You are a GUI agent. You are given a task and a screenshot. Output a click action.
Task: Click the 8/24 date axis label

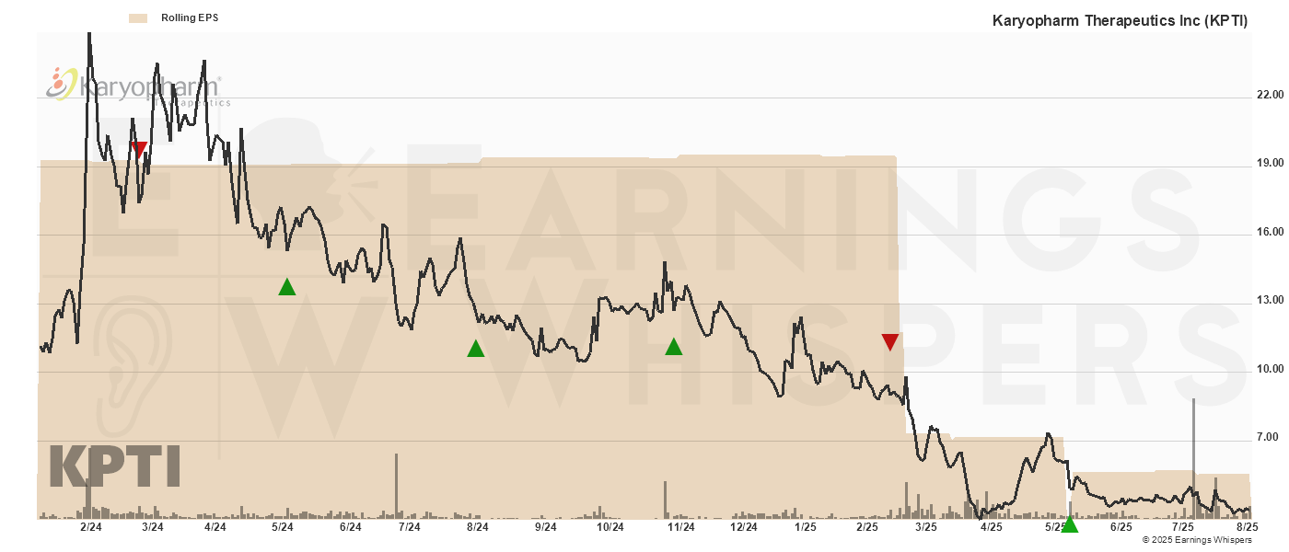477,527
